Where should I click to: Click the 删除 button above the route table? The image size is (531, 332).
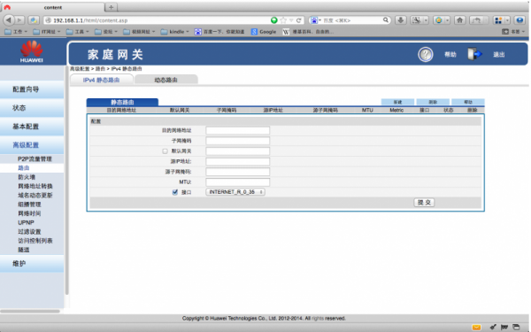tap(433, 102)
